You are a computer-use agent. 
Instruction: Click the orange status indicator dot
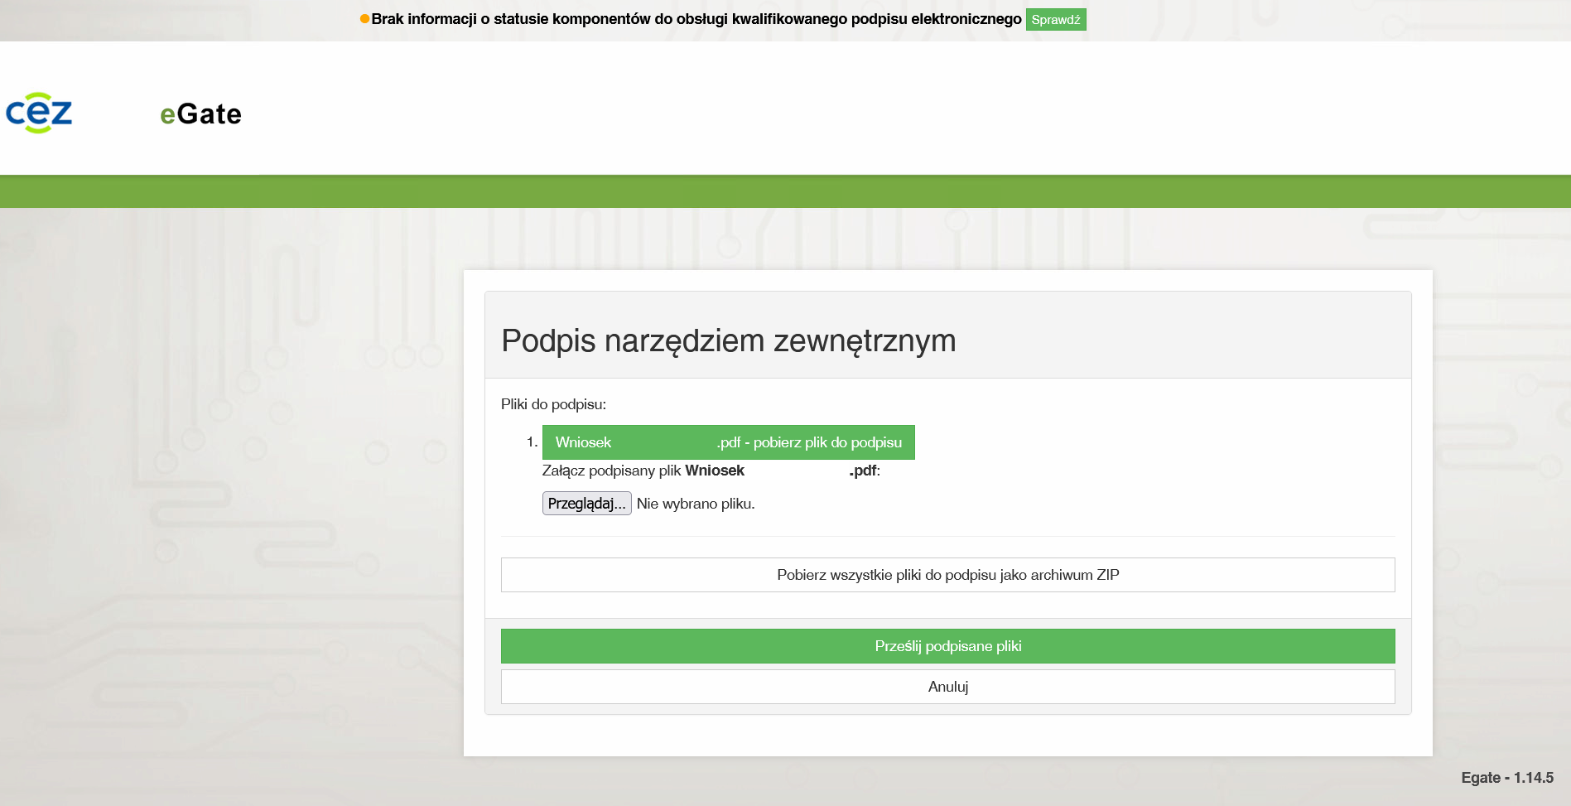pos(364,19)
